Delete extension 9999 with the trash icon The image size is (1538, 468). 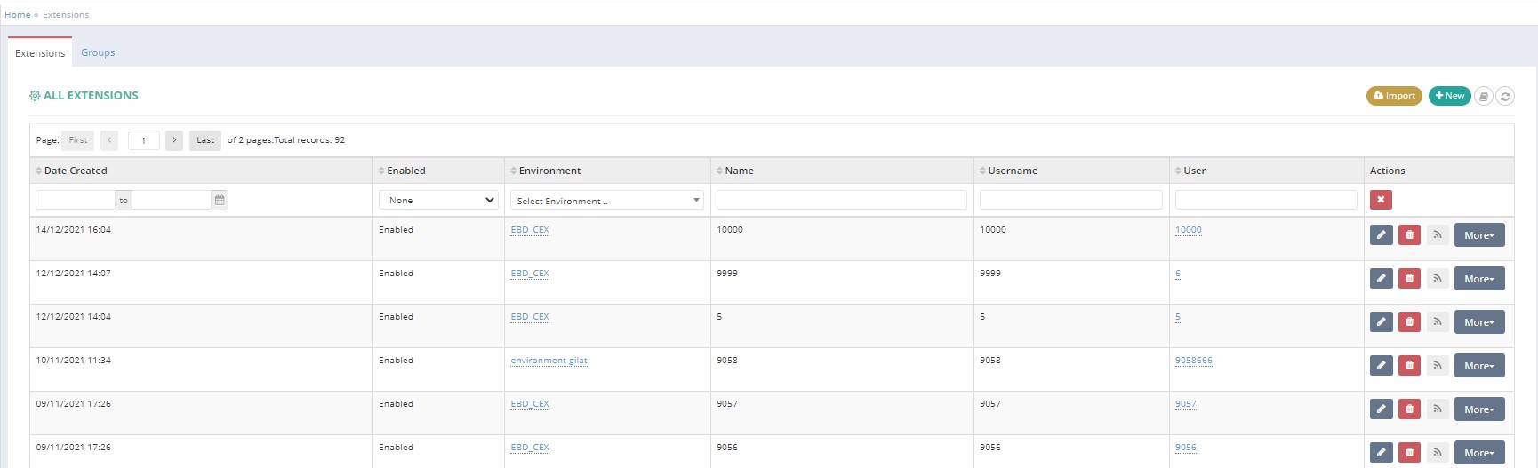1409,279
